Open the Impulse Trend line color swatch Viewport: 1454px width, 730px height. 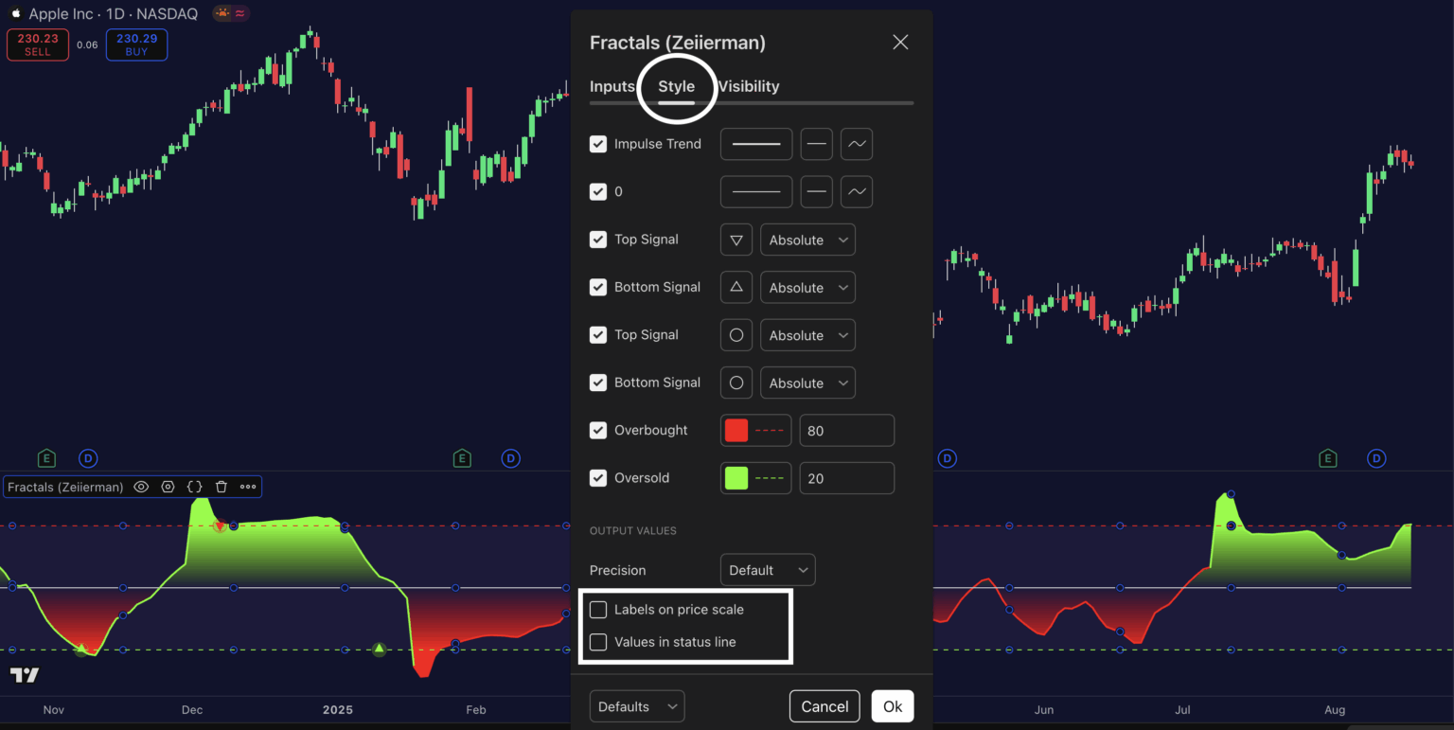pos(756,144)
